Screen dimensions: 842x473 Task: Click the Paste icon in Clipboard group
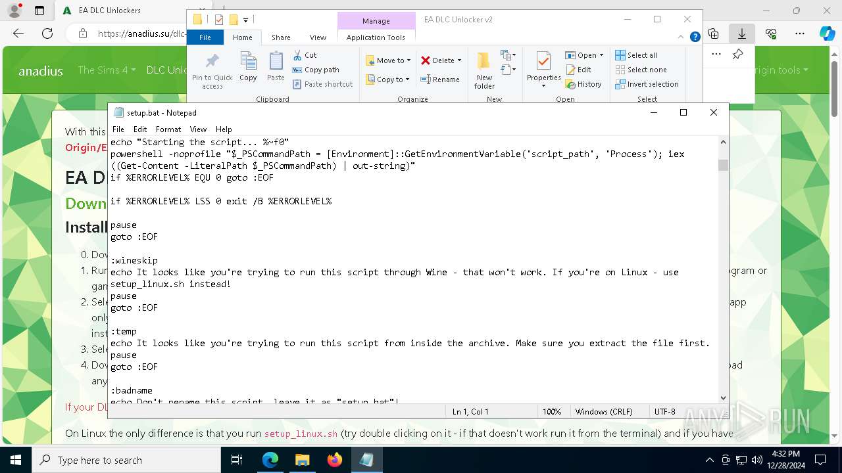tap(276, 67)
